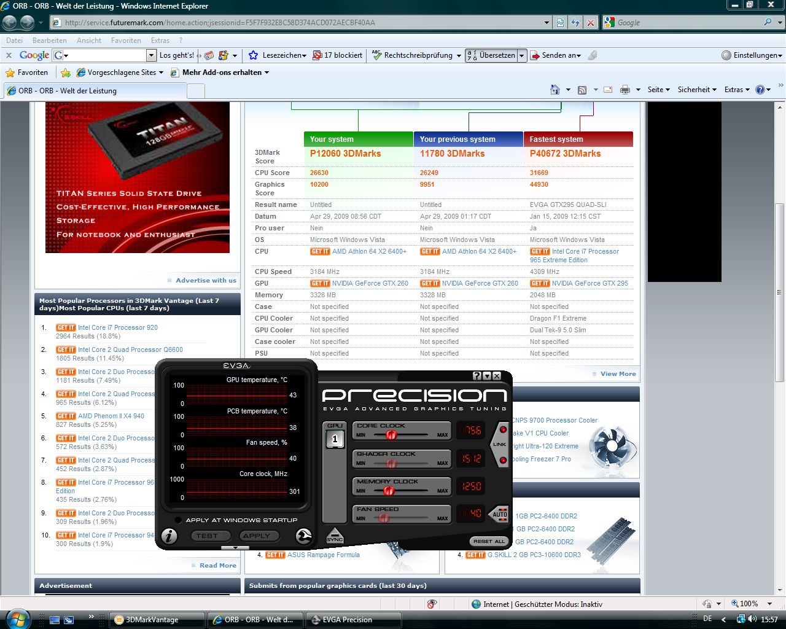Select GPU 1 in EVGA Precision
This screenshot has height=629, width=786.
pos(335,439)
